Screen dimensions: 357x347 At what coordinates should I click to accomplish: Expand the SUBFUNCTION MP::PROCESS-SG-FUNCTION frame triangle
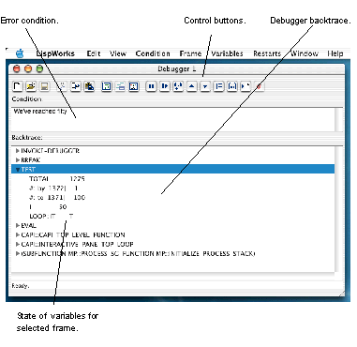pyautogui.click(x=18, y=253)
